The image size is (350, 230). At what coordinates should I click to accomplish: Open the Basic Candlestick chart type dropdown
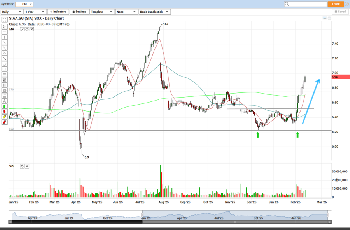point(154,12)
